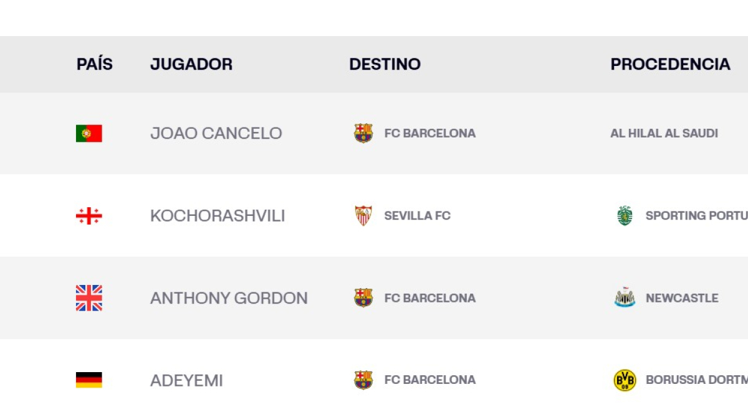This screenshot has width=748, height=420.
Task: Click the PROCEDENCIA column header
Action: (670, 64)
